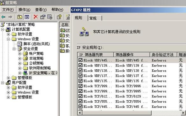Switch to the 常规 tab
This screenshot has height=116, width=186.
[x=95, y=18]
